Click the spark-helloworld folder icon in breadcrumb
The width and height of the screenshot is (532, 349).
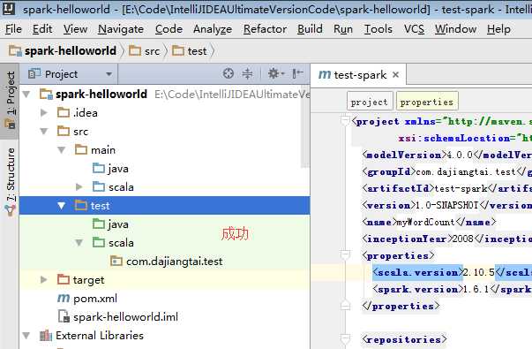tap(15, 51)
